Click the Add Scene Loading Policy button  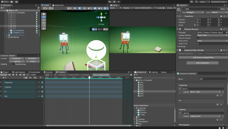pyautogui.click(x=203, y=58)
